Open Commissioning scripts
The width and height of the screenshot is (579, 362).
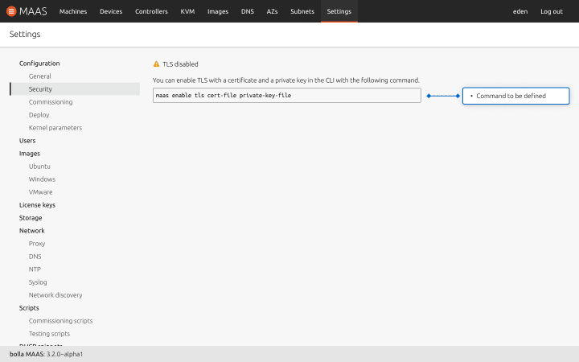(x=60, y=321)
